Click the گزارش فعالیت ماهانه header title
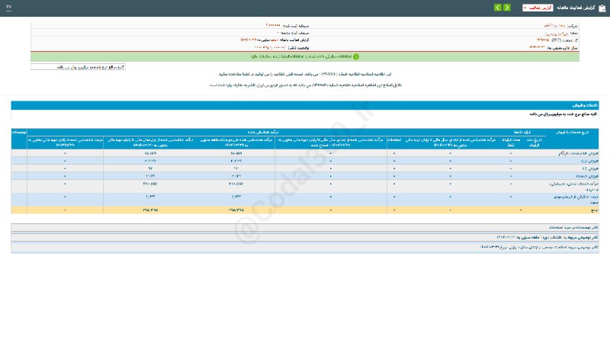Viewport: 610px width, 343px height. [576, 8]
